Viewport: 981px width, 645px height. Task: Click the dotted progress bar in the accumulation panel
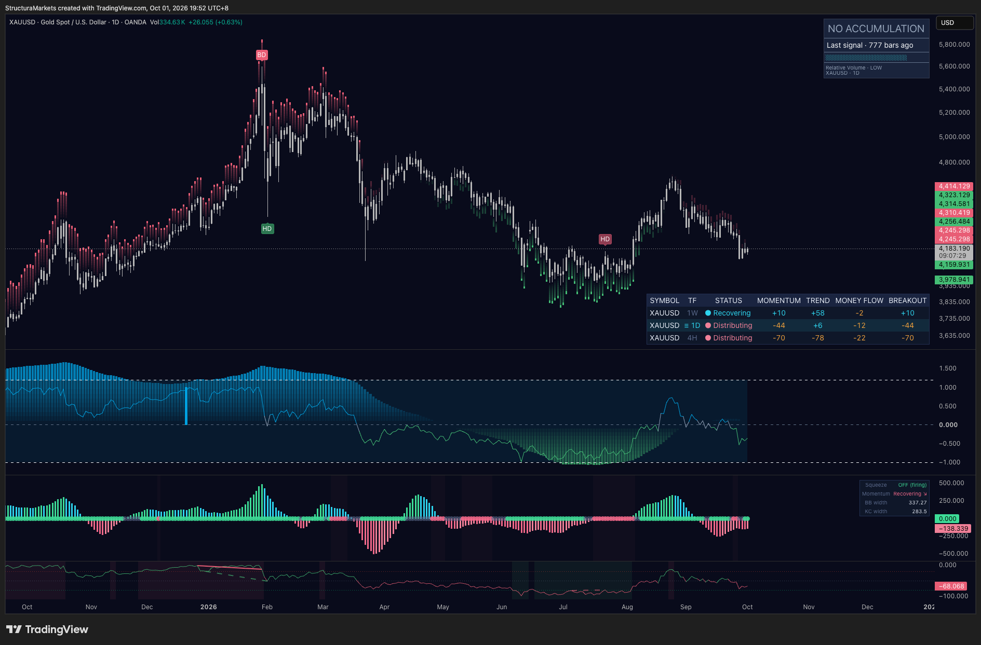tap(866, 58)
